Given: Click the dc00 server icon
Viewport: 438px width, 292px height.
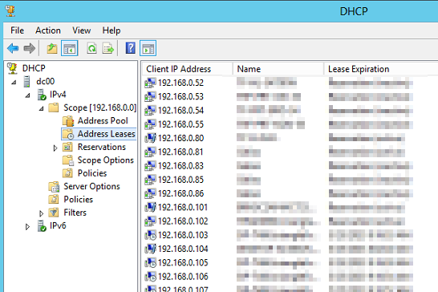Looking at the screenshot, I should point(26,81).
